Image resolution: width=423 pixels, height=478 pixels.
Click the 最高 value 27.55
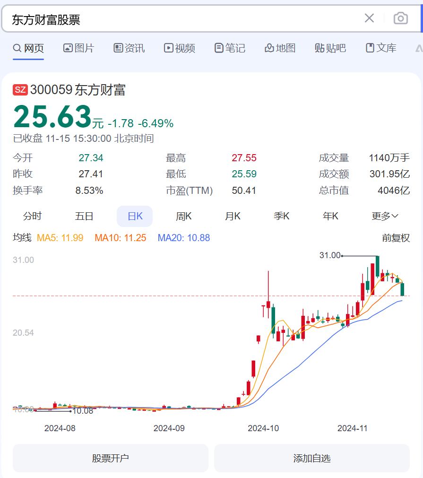tap(244, 158)
